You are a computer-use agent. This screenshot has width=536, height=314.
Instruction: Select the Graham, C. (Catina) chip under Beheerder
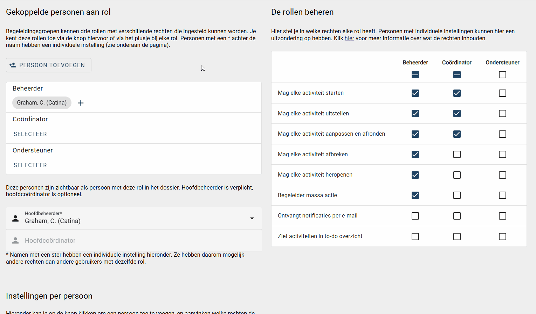click(x=42, y=103)
